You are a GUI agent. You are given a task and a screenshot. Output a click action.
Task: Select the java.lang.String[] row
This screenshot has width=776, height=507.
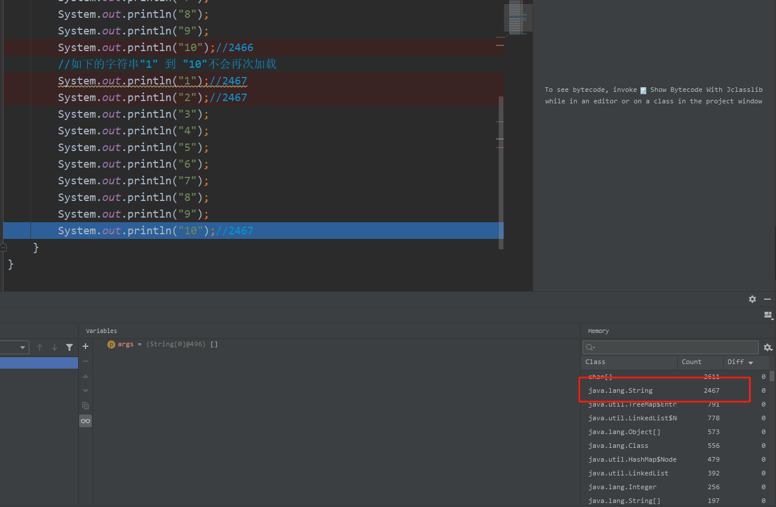click(x=675, y=501)
